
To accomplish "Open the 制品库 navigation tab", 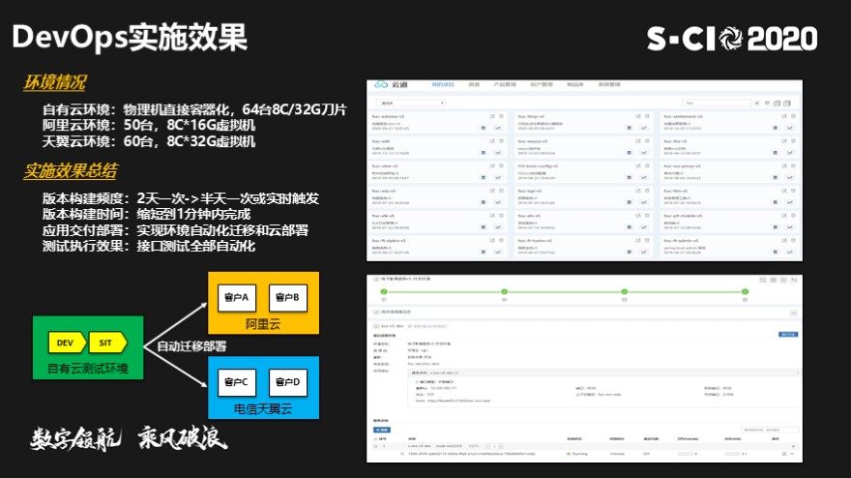I will pos(575,85).
